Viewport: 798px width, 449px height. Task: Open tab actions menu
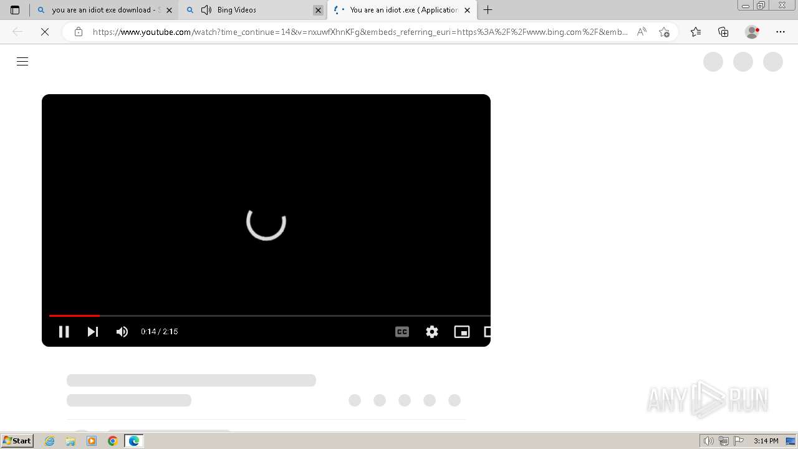pyautogui.click(x=15, y=10)
